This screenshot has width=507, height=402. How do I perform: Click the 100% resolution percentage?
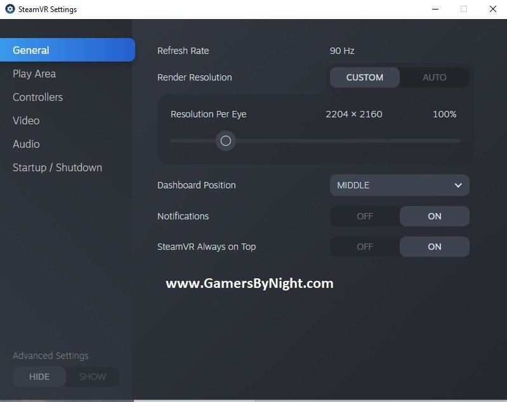(x=445, y=114)
